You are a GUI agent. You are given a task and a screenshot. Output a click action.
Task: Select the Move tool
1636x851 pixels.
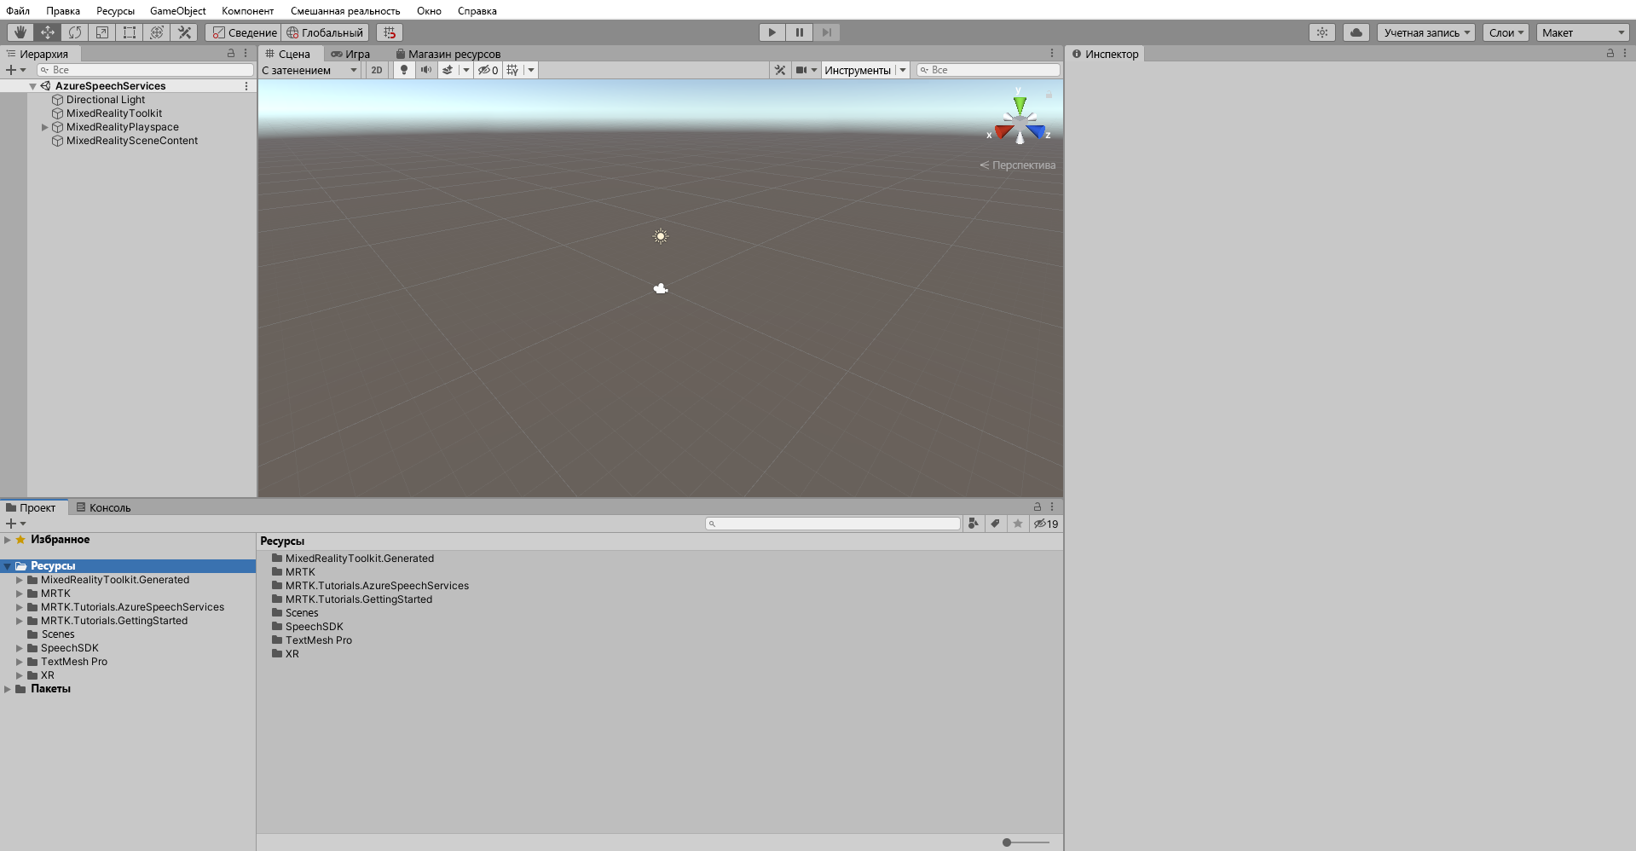click(48, 32)
